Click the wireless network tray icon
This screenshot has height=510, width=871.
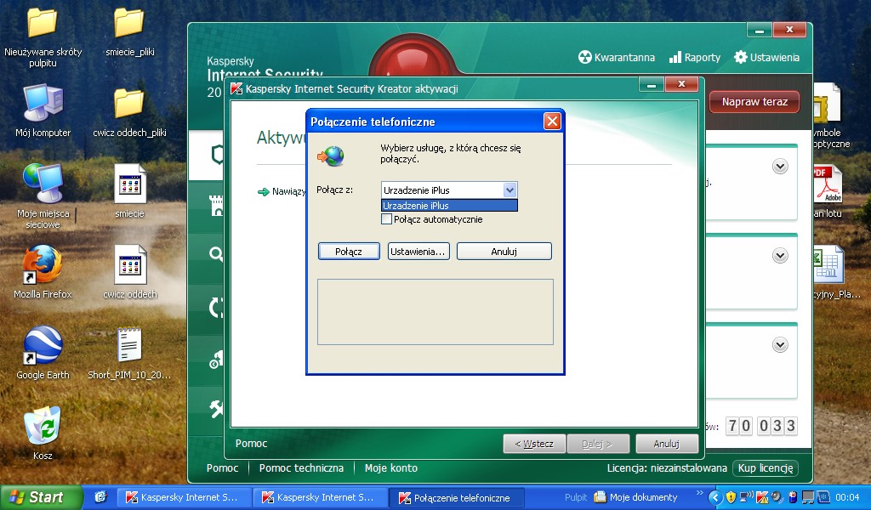point(747,496)
